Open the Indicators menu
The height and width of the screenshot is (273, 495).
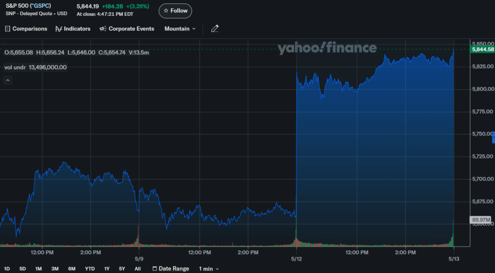tap(73, 29)
